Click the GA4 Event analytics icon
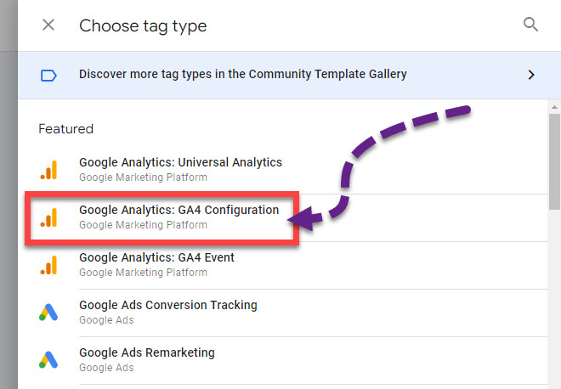The height and width of the screenshot is (389, 561). click(x=48, y=265)
